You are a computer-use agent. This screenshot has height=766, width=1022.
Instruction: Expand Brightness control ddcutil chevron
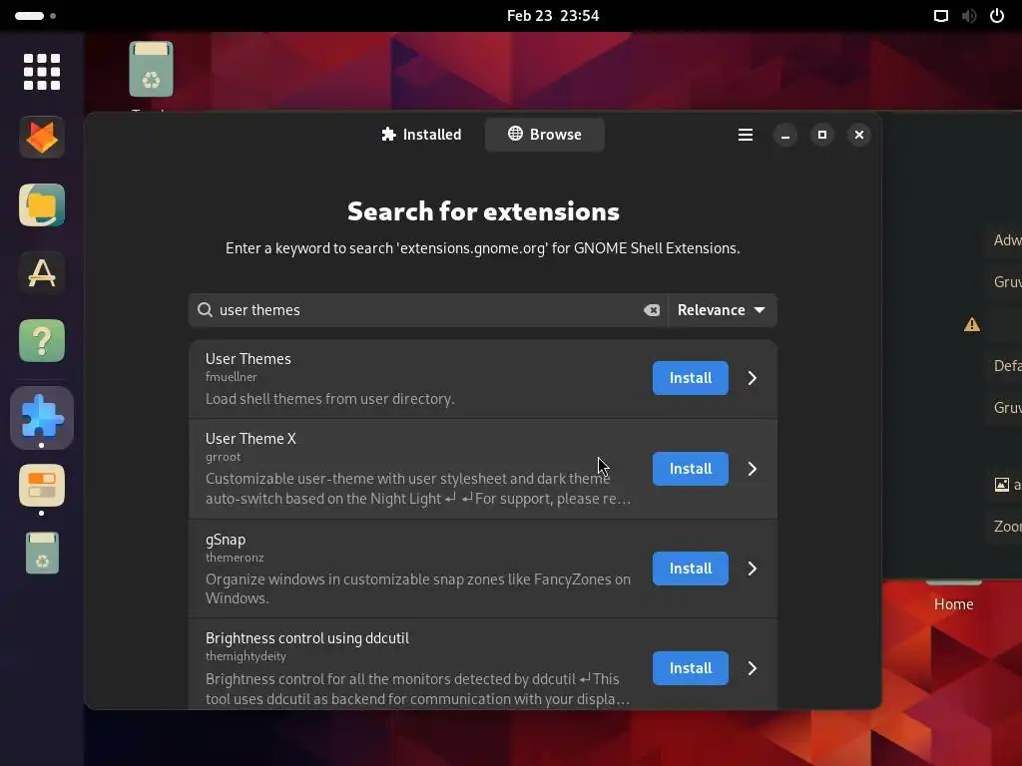(753, 668)
